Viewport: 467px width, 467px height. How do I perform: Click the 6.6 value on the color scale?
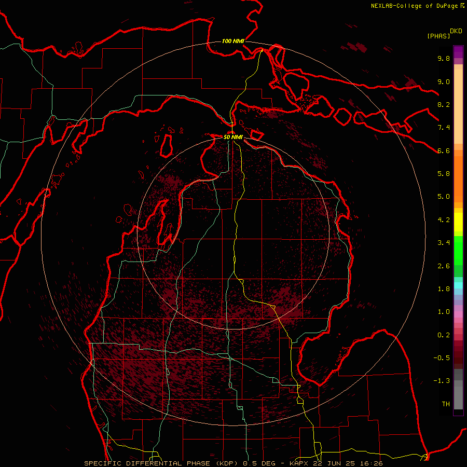tap(444, 150)
